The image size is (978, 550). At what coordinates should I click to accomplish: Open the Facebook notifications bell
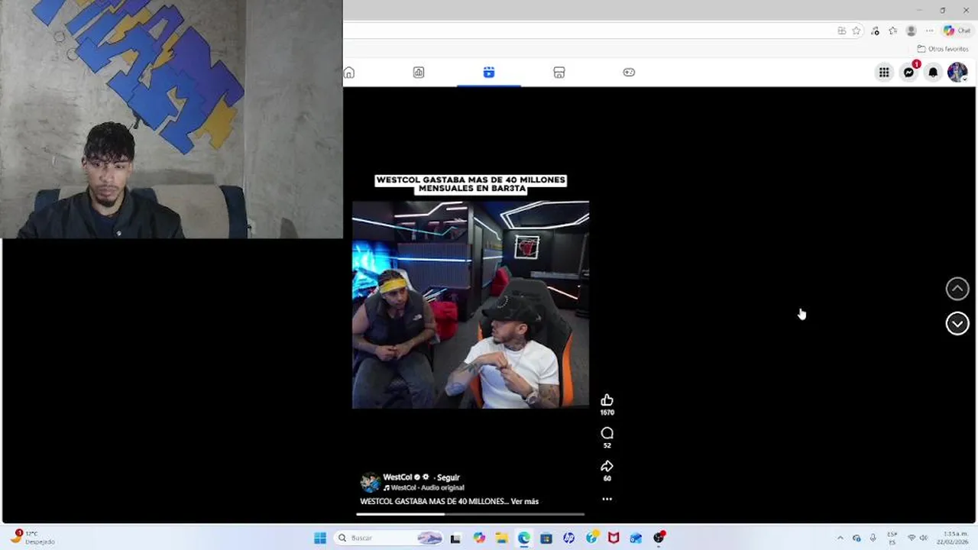[933, 73]
